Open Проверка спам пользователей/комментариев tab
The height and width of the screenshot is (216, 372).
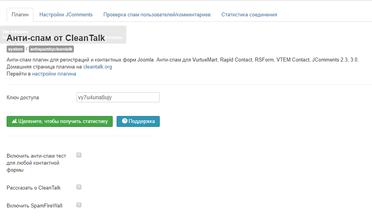[157, 15]
